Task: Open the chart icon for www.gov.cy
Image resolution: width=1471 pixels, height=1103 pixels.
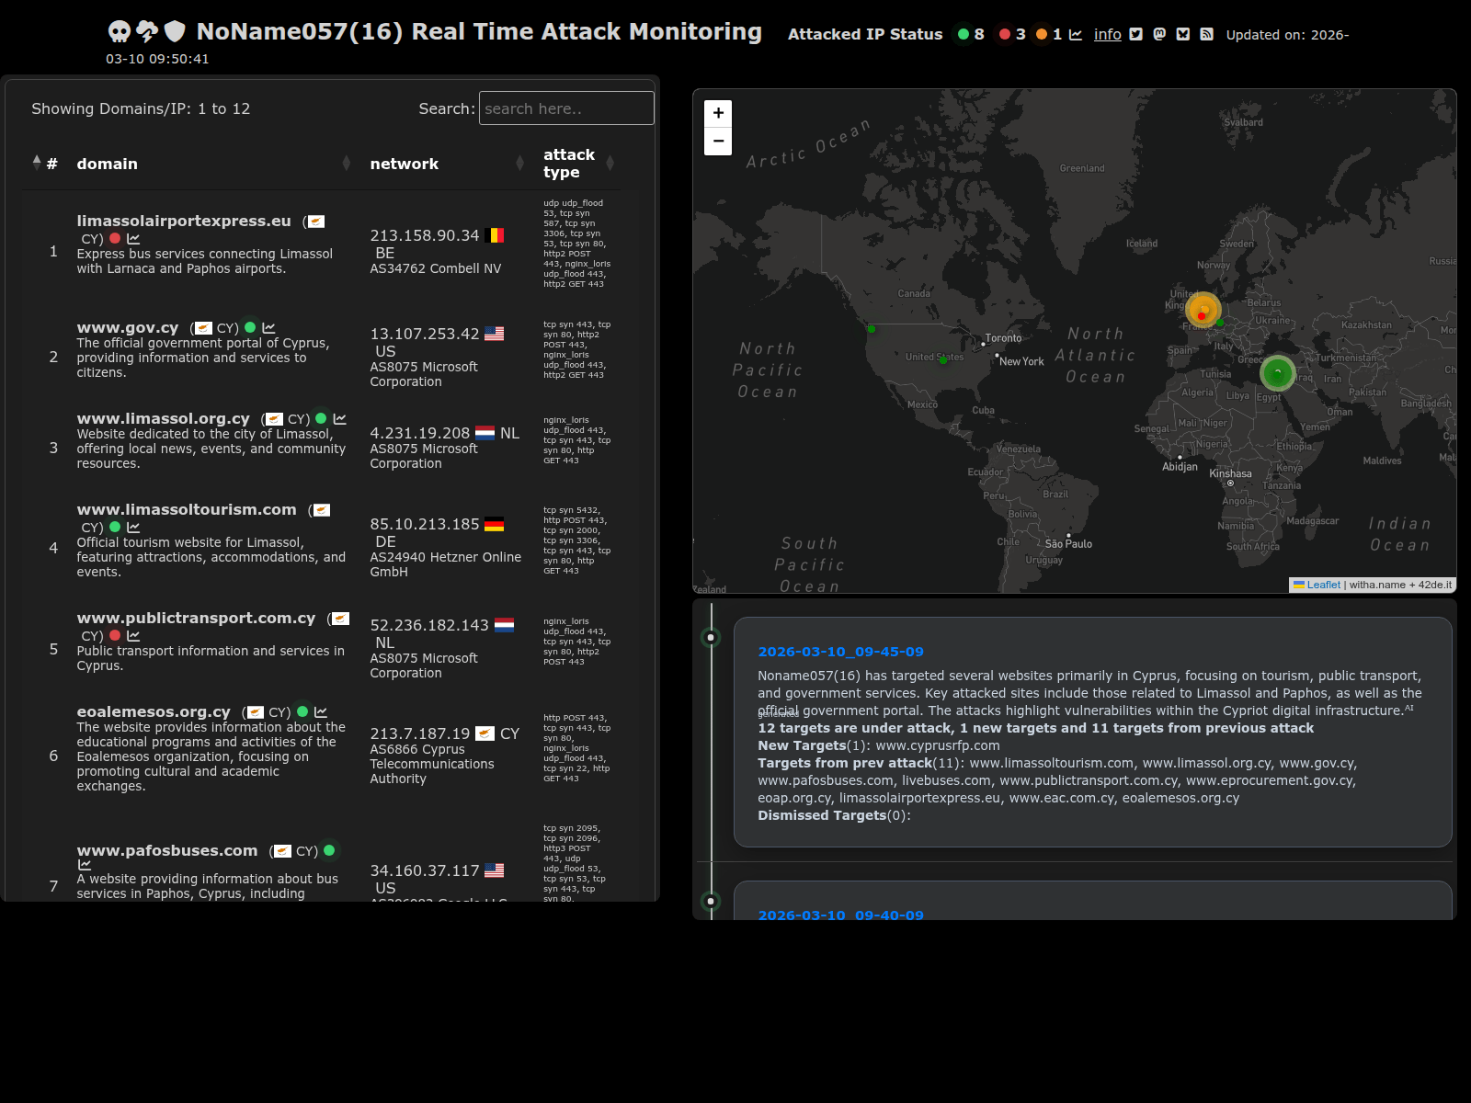Action: 268,328
